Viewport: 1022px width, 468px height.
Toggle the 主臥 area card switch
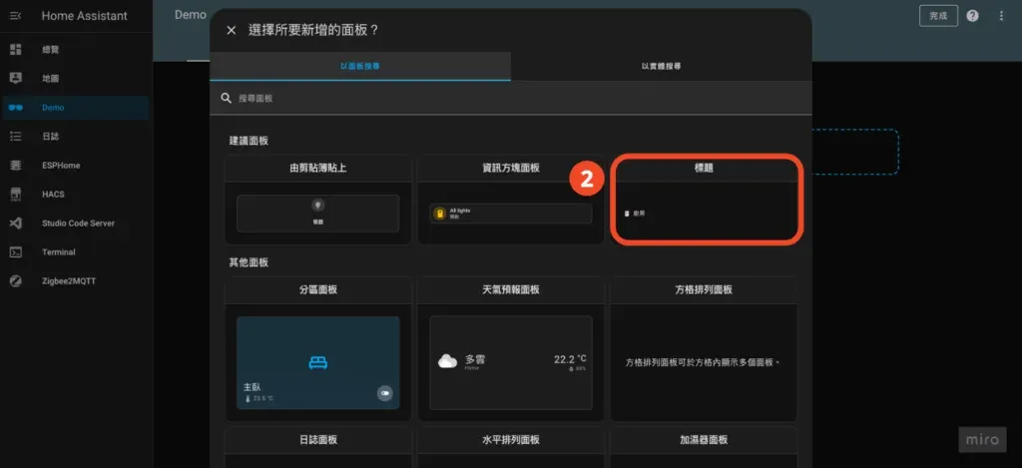[384, 393]
